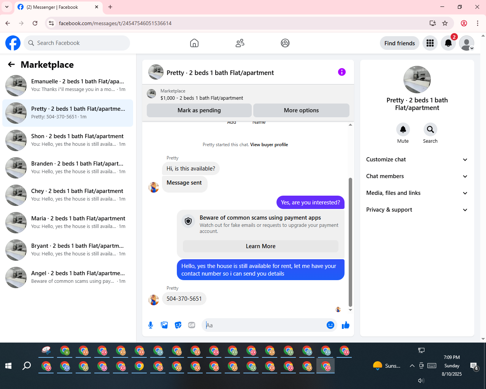
Task: Click Find friends button
Action: click(400, 43)
